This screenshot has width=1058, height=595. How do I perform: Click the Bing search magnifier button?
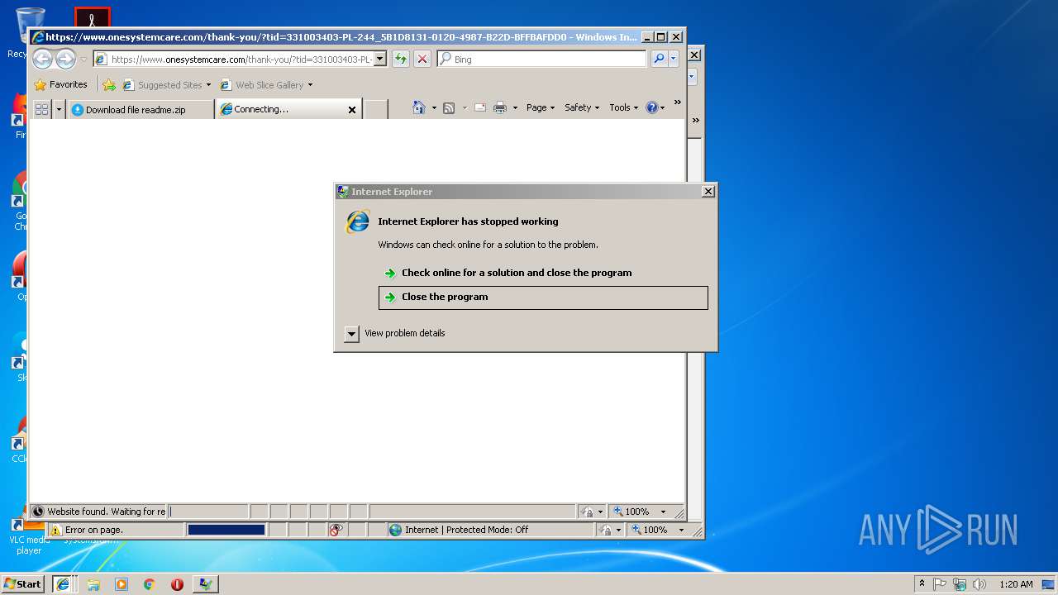pyautogui.click(x=659, y=59)
